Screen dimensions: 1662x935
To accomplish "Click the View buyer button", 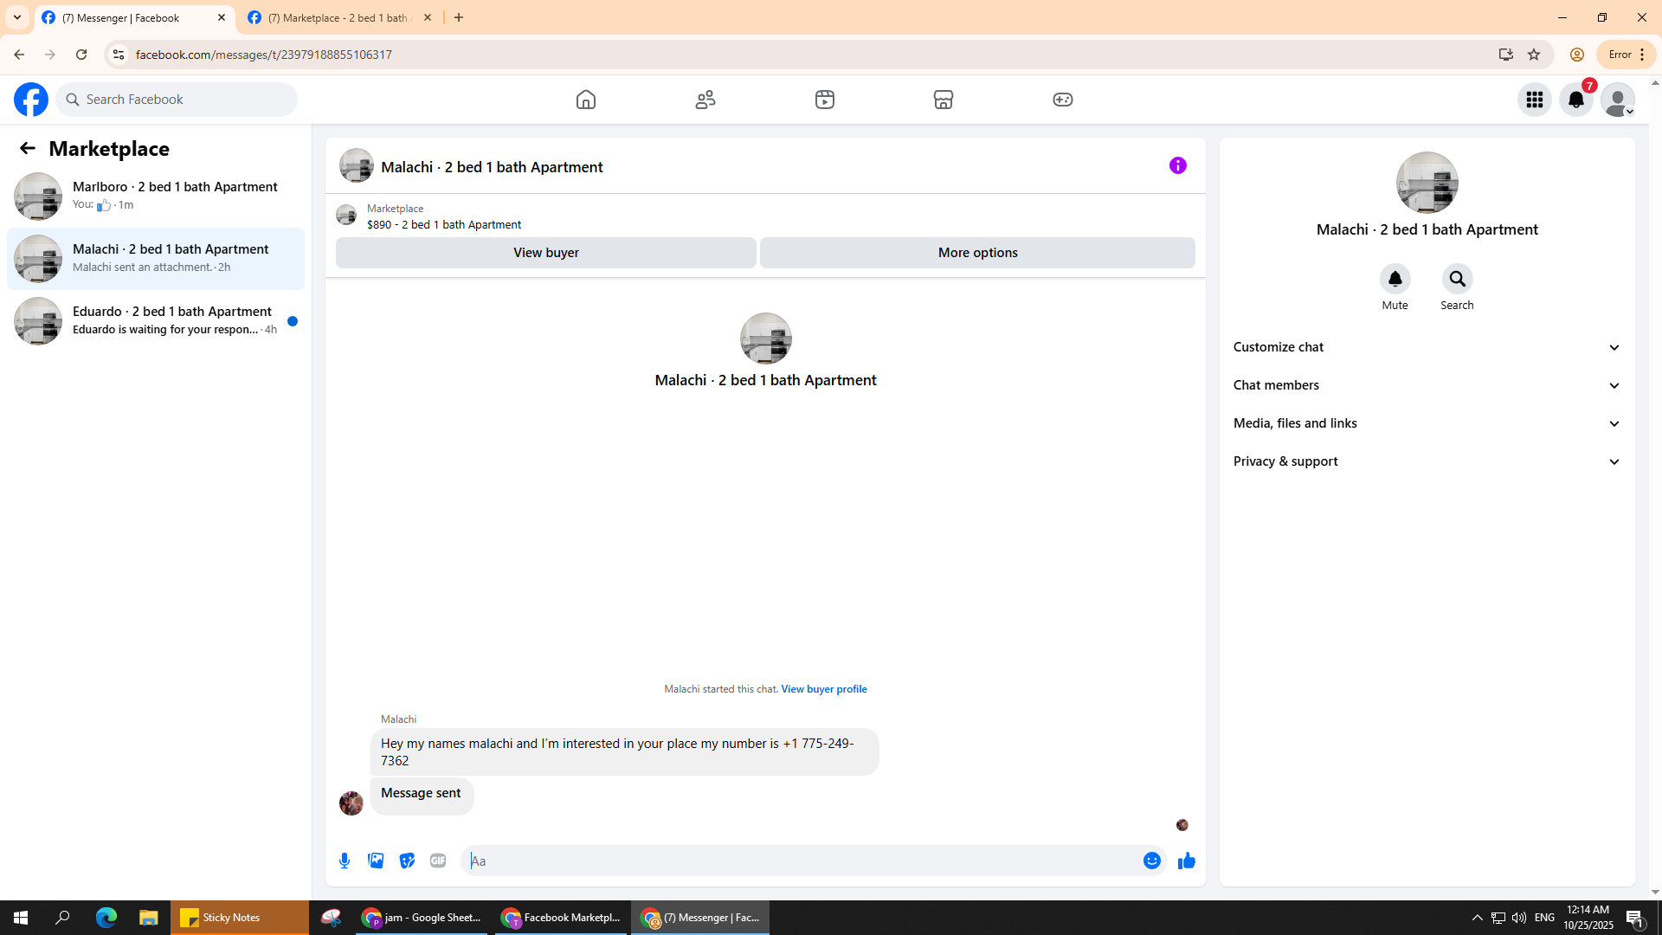I will [x=545, y=253].
